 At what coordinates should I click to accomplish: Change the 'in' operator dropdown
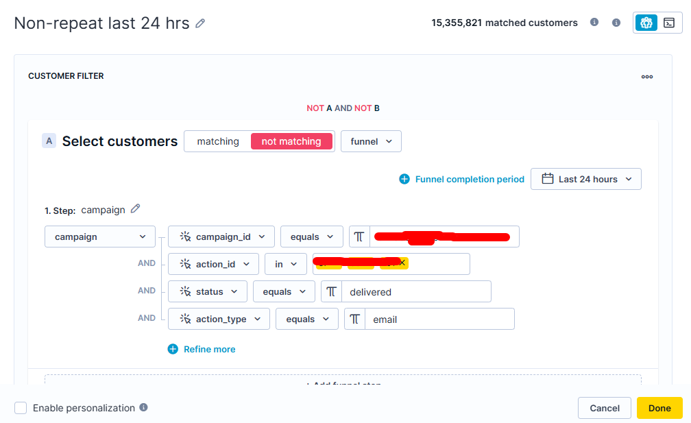coord(286,264)
